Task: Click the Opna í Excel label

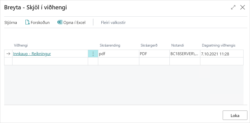Action: click(74, 23)
